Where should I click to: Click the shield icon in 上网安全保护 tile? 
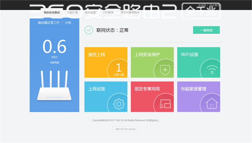pos(165,69)
